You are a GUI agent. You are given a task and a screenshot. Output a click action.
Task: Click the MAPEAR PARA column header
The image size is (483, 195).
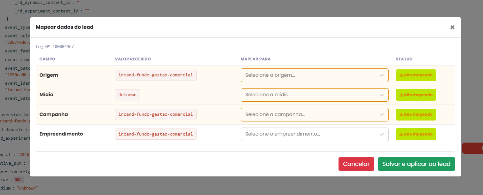(x=256, y=59)
